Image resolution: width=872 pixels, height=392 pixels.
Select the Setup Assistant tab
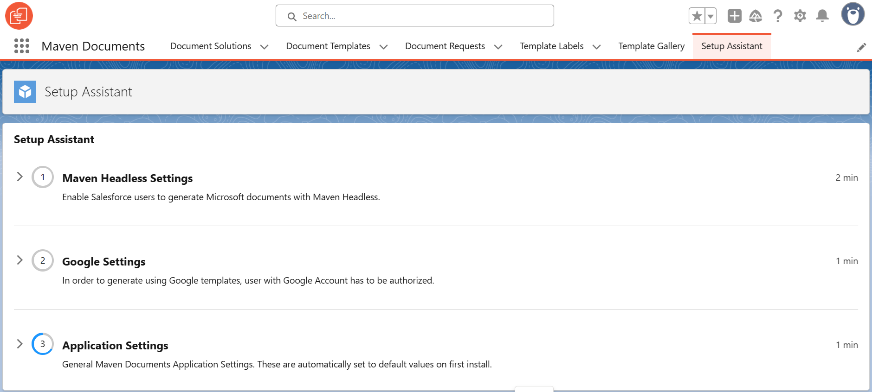pos(732,46)
